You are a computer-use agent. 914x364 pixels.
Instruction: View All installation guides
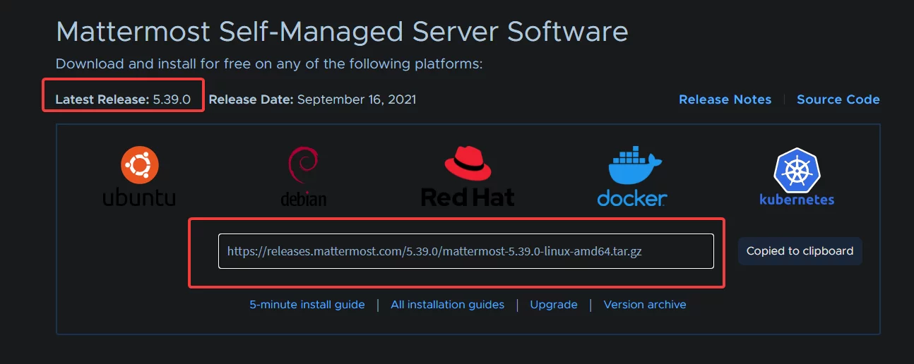(447, 305)
